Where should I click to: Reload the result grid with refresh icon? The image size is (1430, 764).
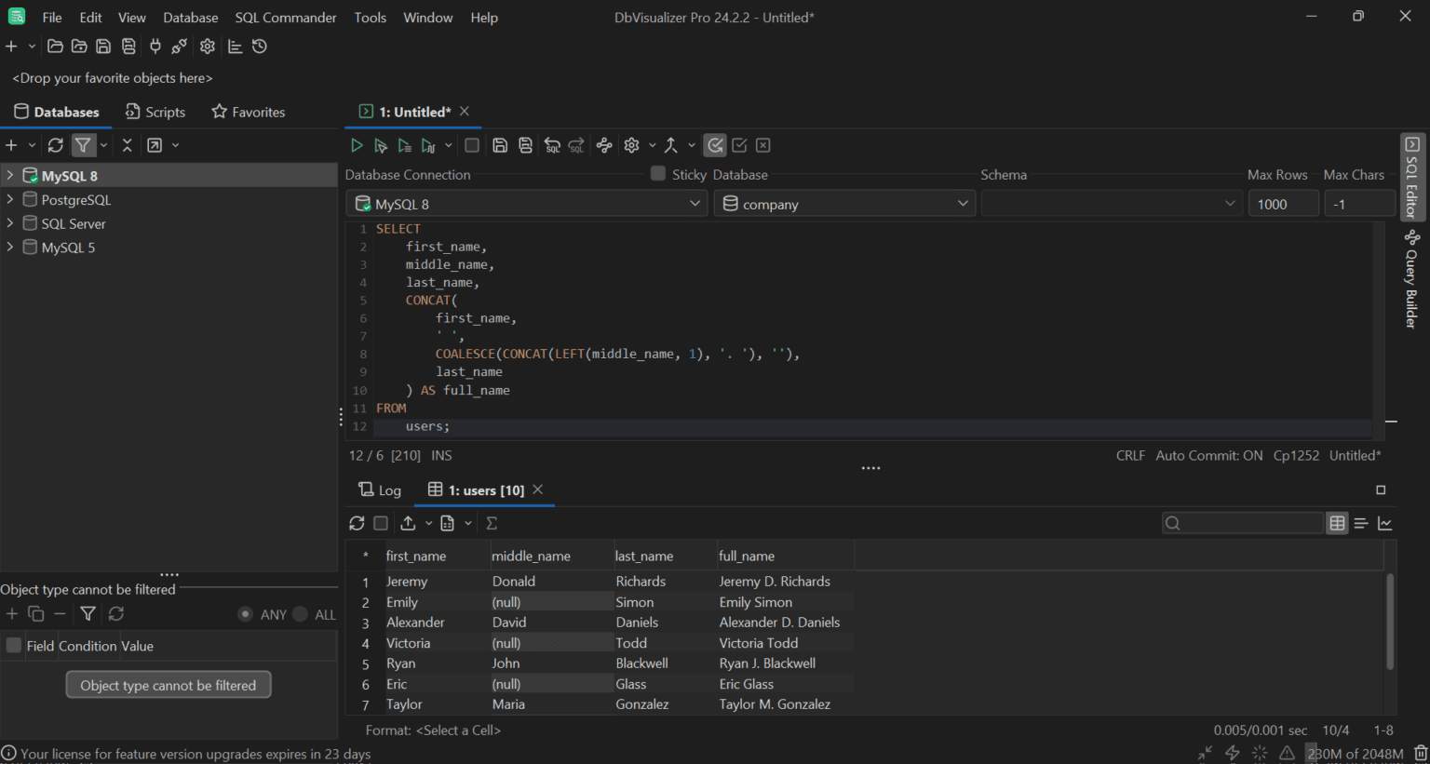(x=357, y=523)
